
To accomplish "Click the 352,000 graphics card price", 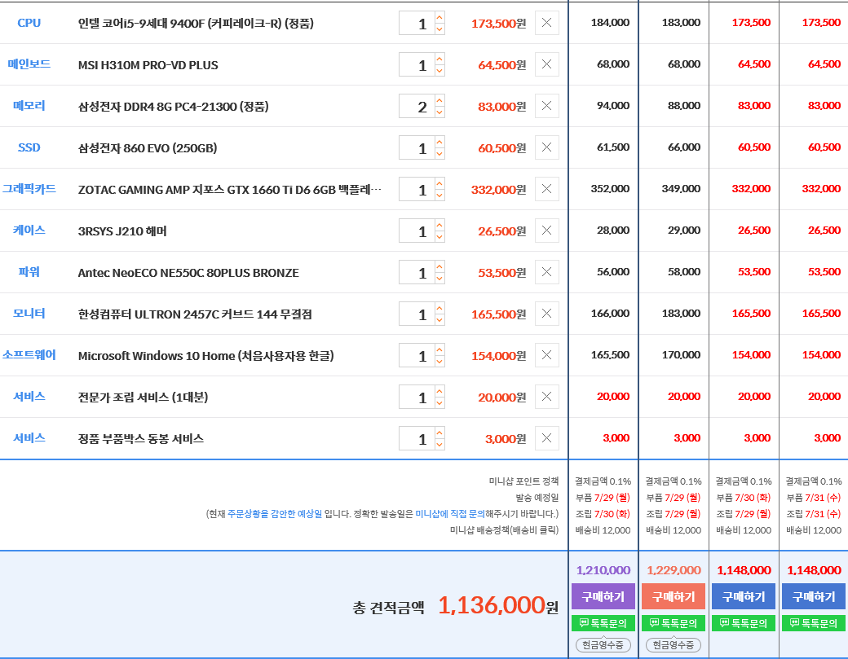I will click(610, 189).
